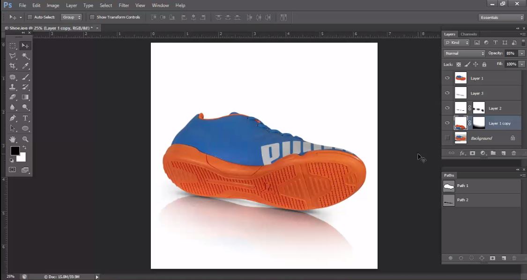Pick the Brush tool
This screenshot has width=527, height=280.
[25, 77]
